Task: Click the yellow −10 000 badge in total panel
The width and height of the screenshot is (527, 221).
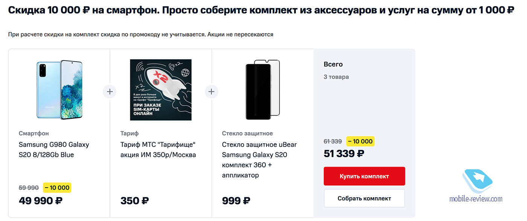Action: point(360,141)
